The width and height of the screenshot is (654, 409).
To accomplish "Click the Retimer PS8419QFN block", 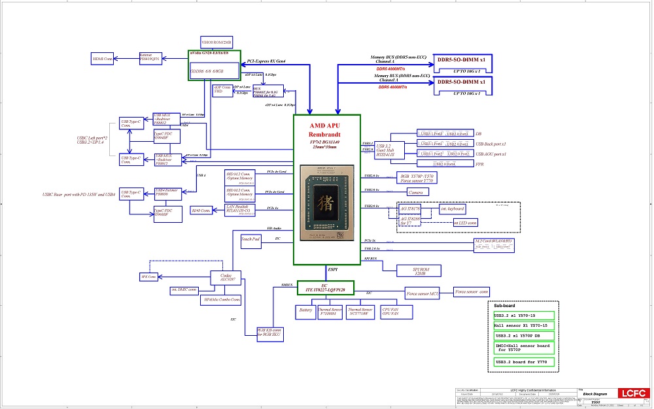I will pos(150,59).
